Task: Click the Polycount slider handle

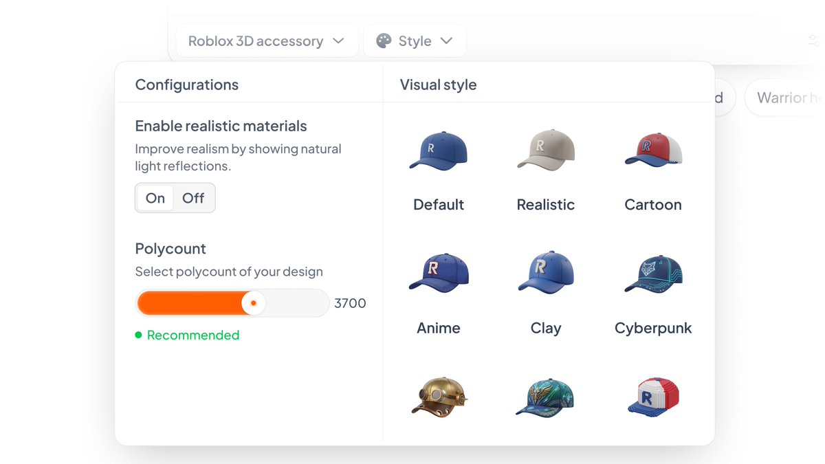Action: (x=254, y=302)
